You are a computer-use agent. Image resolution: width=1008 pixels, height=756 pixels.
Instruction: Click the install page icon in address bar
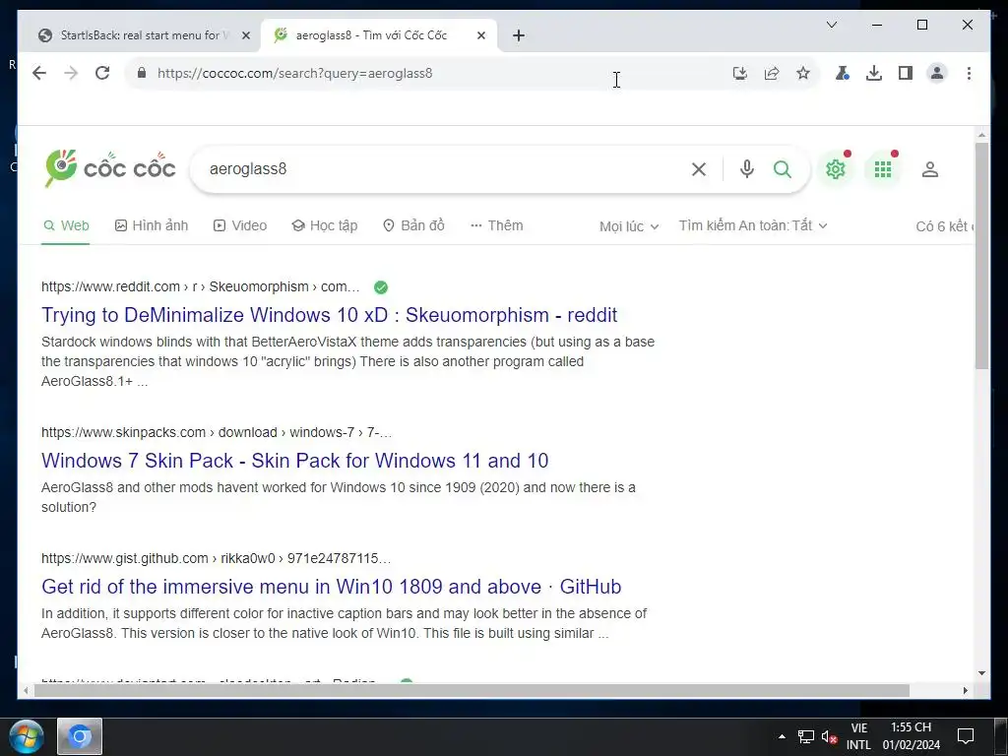coord(740,73)
